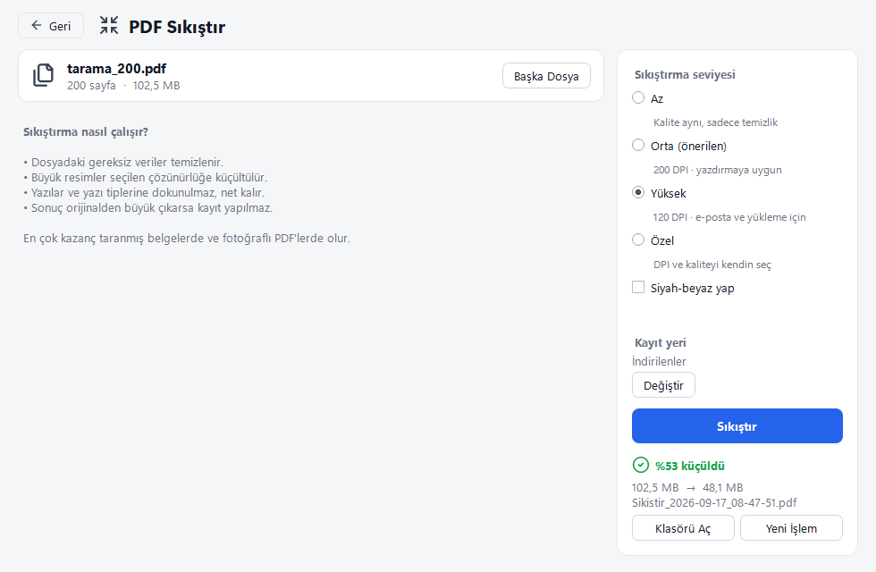Screen dimensions: 876x572
Task: Click the PDF Sıkıştır page title
Action: [177, 27]
